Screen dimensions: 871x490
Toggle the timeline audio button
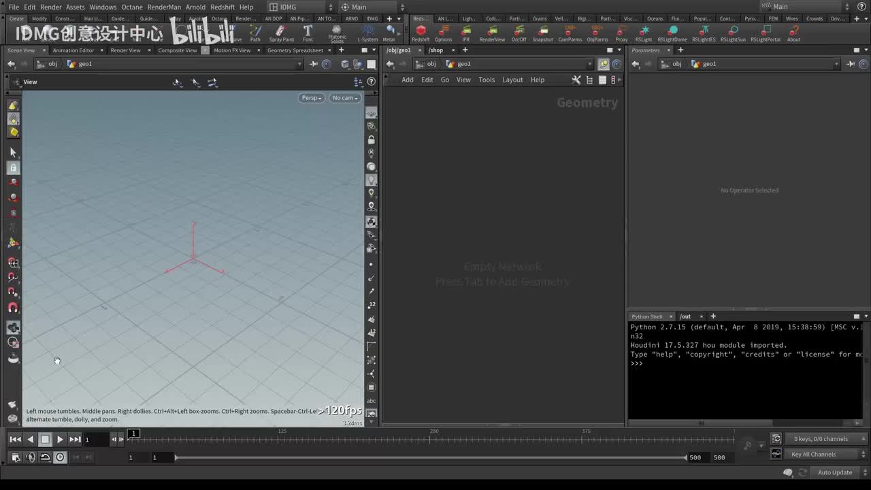(x=30, y=457)
